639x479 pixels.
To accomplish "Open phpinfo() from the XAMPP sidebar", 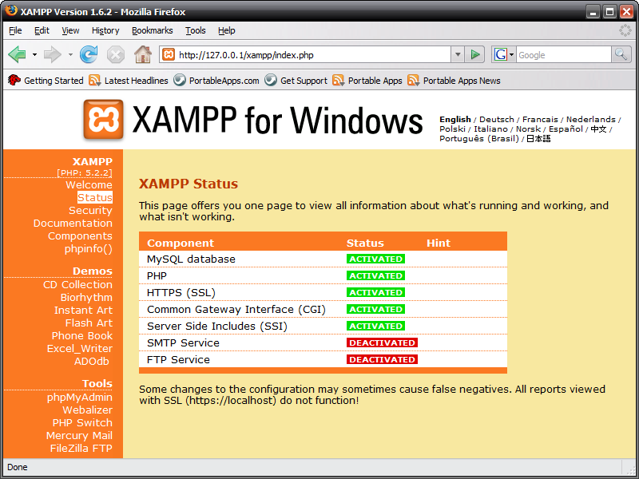I will pos(90,248).
